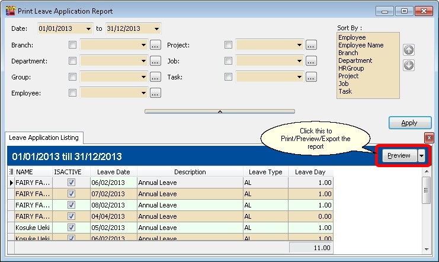Close the Leave Application Listing tab with red X
439x262 pixels.
429,138
